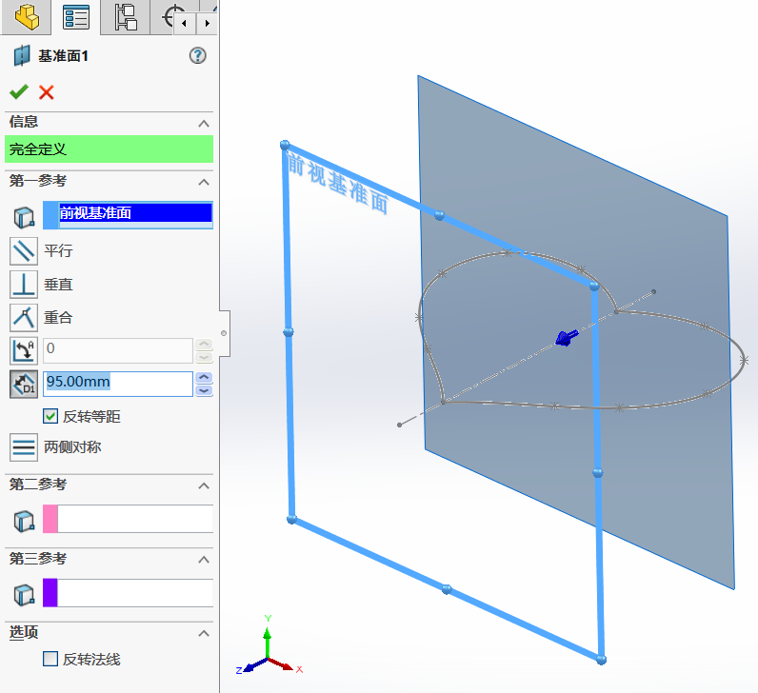The image size is (758, 693).
Task: Toggle the 平行 parallel constraint icon
Action: click(23, 250)
